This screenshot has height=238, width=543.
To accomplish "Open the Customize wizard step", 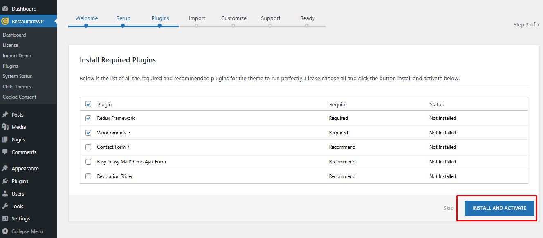I will point(234,18).
